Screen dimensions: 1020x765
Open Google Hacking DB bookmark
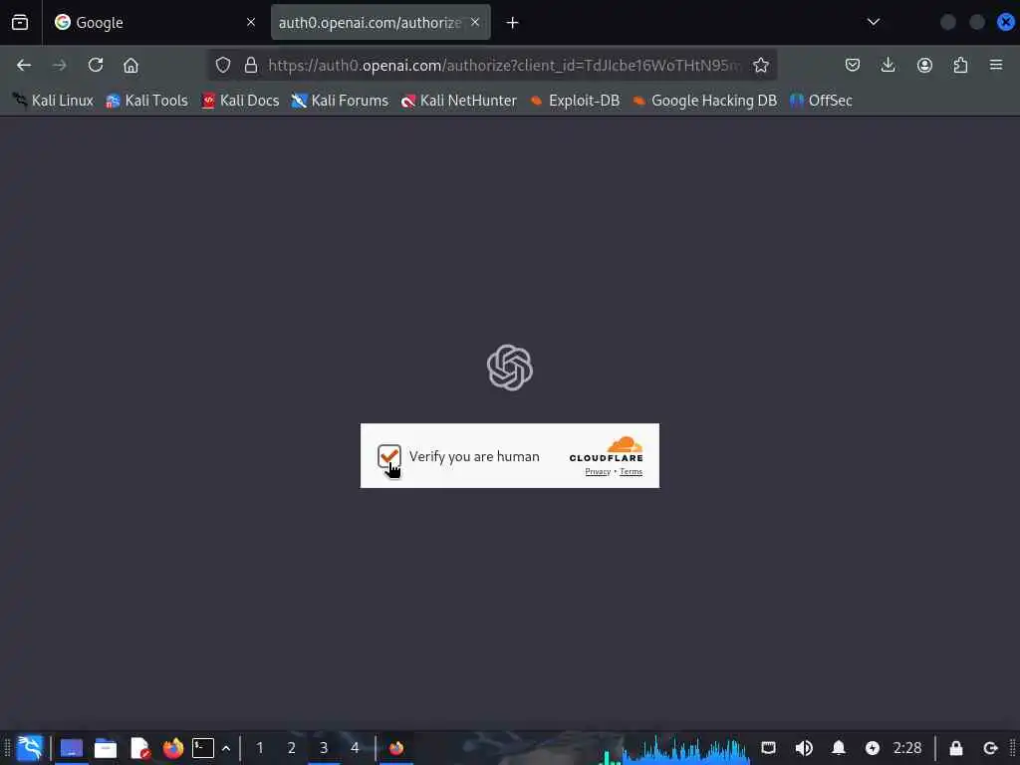click(704, 101)
